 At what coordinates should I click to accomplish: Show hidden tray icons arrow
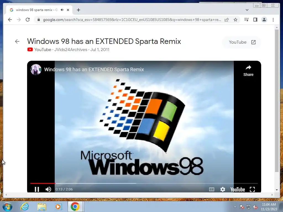235,207
